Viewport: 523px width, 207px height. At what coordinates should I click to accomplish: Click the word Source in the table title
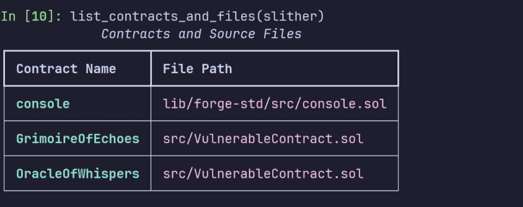tap(232, 34)
